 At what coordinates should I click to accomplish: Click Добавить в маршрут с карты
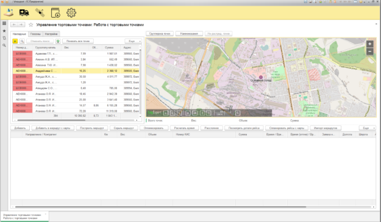tap(52, 128)
